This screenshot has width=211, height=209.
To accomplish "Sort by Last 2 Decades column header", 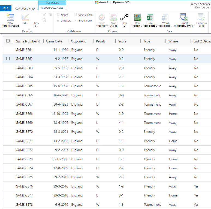I will pyautogui.click(x=202, y=41).
